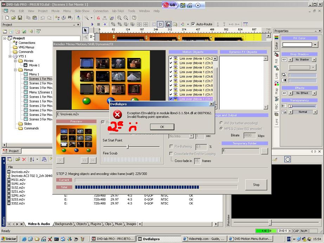Viewport: 324px width, 243px height.
Task: Uncheck Link over Movie 1 Ch:8 item
Action: pos(171,85)
